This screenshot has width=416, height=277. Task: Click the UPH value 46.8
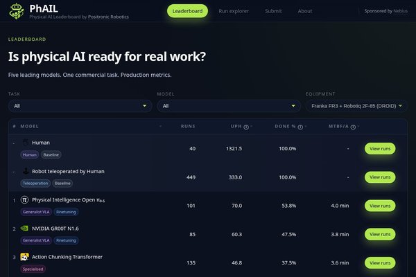pyautogui.click(x=236, y=263)
